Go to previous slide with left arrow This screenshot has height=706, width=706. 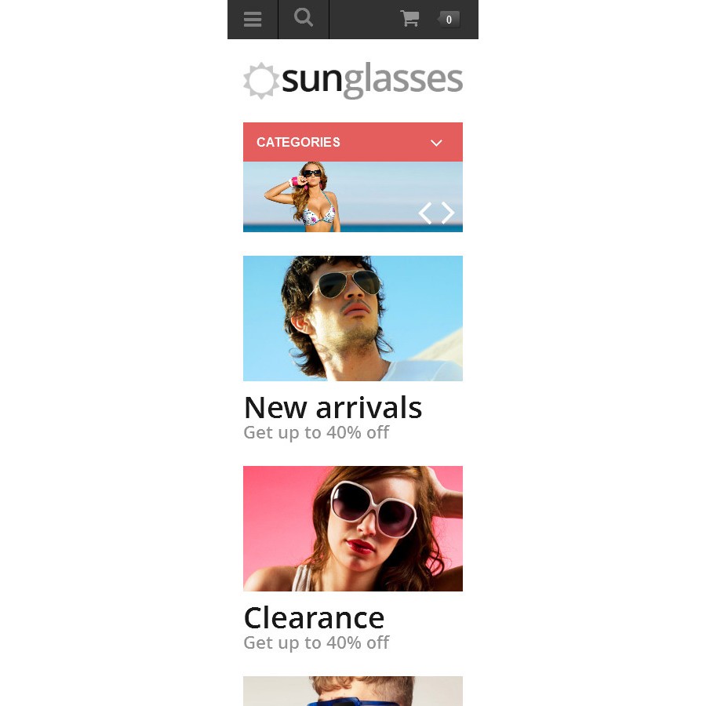coord(425,213)
